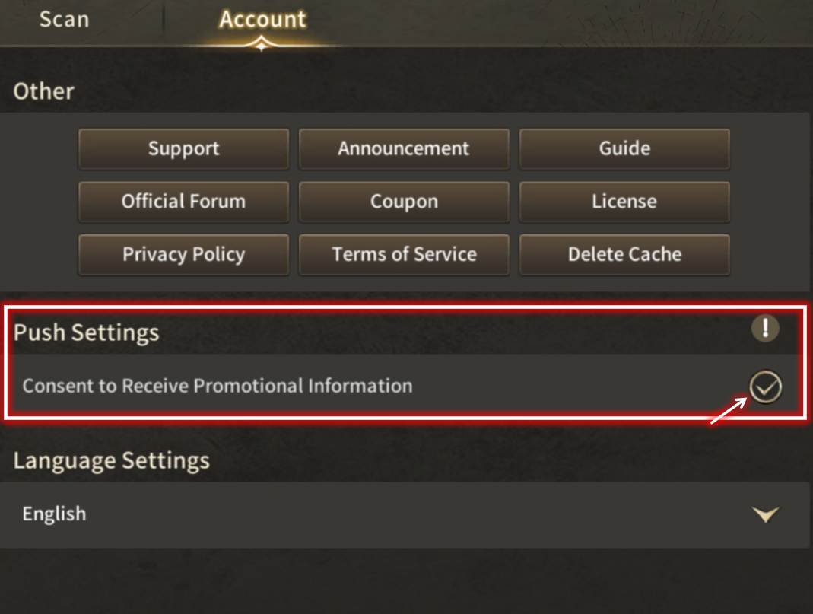The image size is (813, 614).
Task: Click the Consent to Receive Promotional Information row
Action: pos(405,387)
